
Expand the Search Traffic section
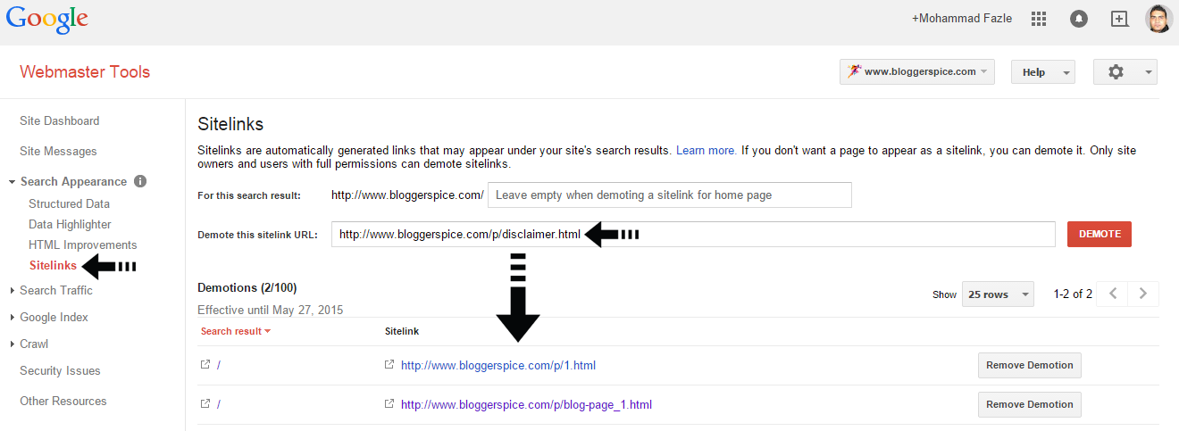coord(12,290)
